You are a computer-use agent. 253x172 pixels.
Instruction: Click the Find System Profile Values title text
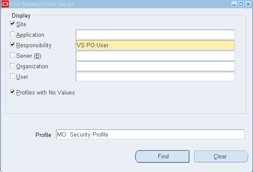pos(42,4)
